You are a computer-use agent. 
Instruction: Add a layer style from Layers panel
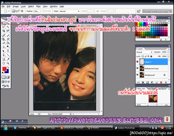pos(143,82)
